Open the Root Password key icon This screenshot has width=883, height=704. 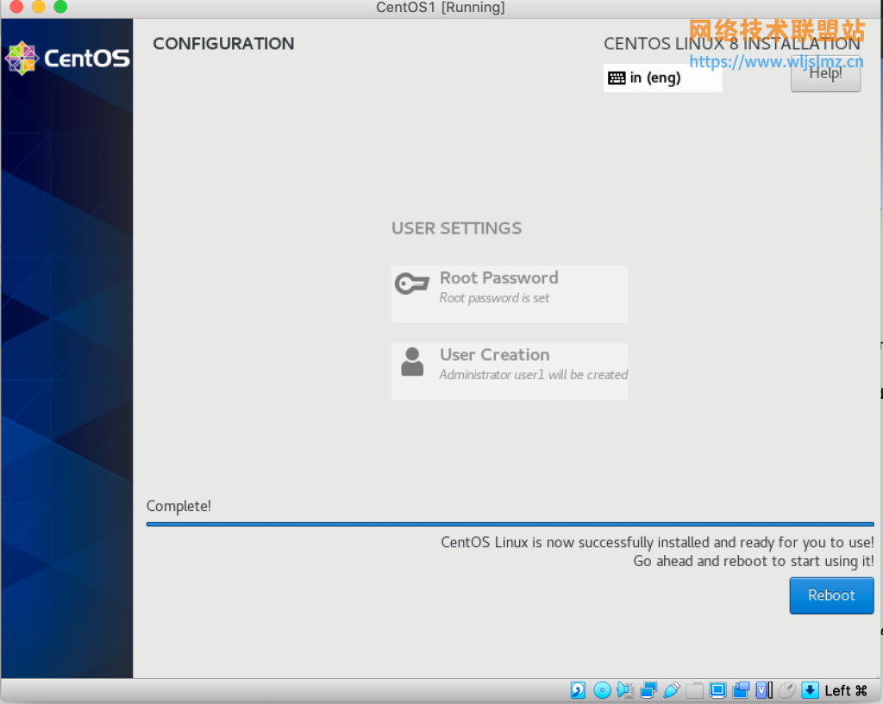pyautogui.click(x=412, y=282)
